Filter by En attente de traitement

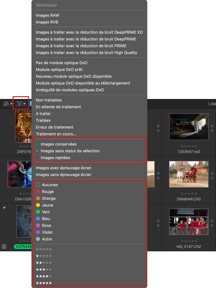point(58,107)
